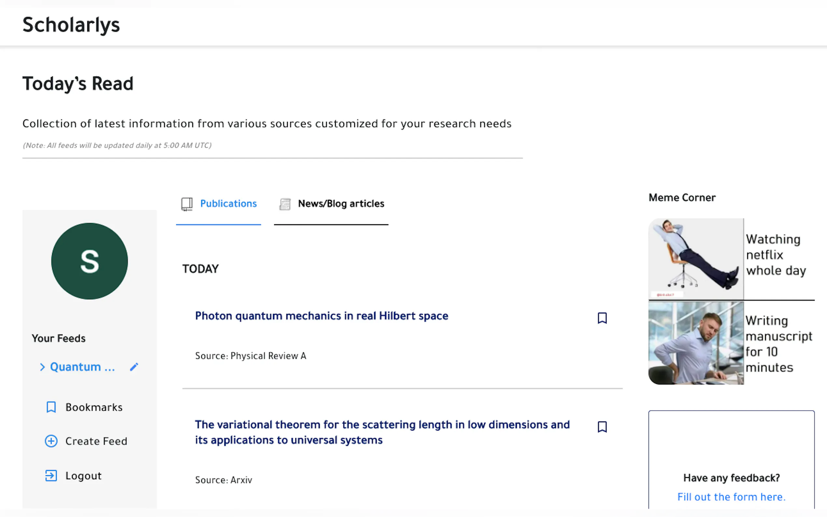The height and width of the screenshot is (517, 827).
Task: Switch to the News/Blog articles tab
Action: pos(341,204)
